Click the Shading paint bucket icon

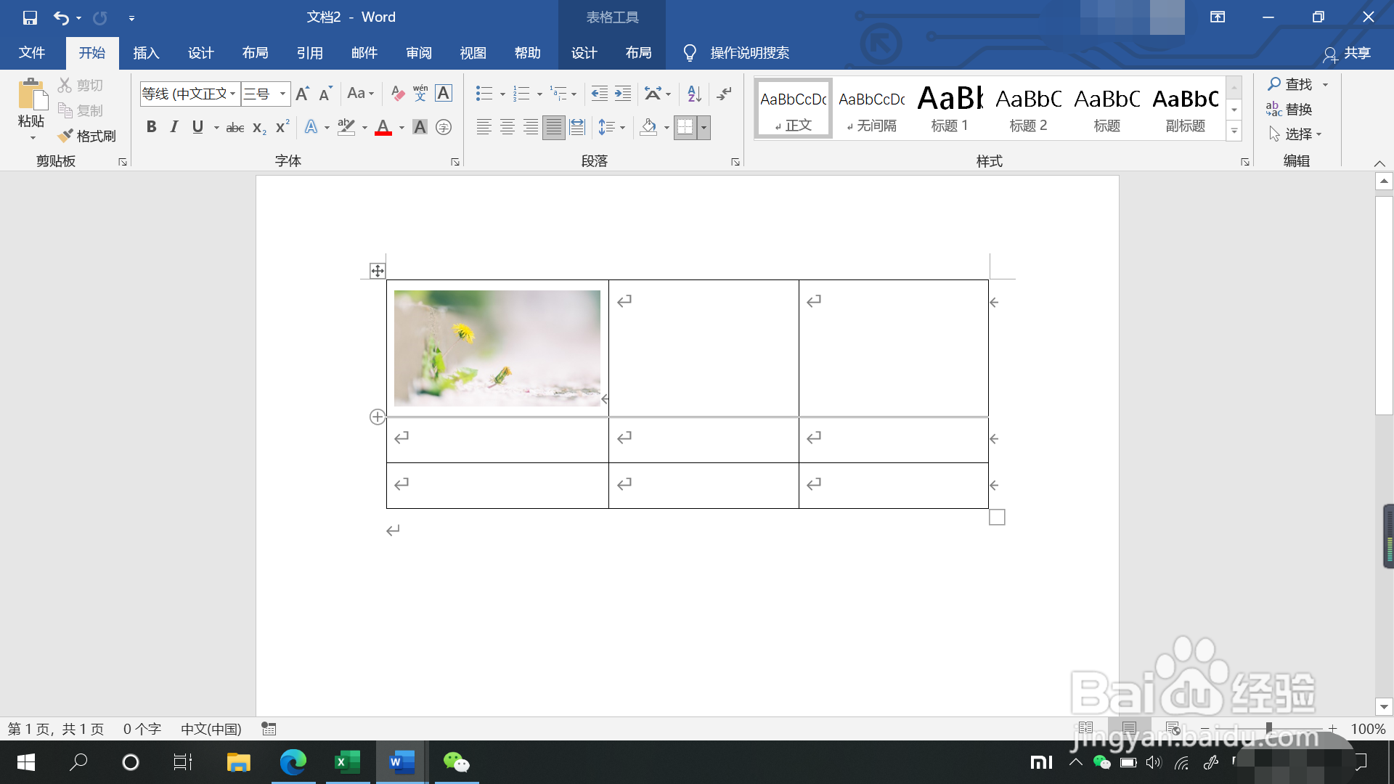[x=648, y=128]
